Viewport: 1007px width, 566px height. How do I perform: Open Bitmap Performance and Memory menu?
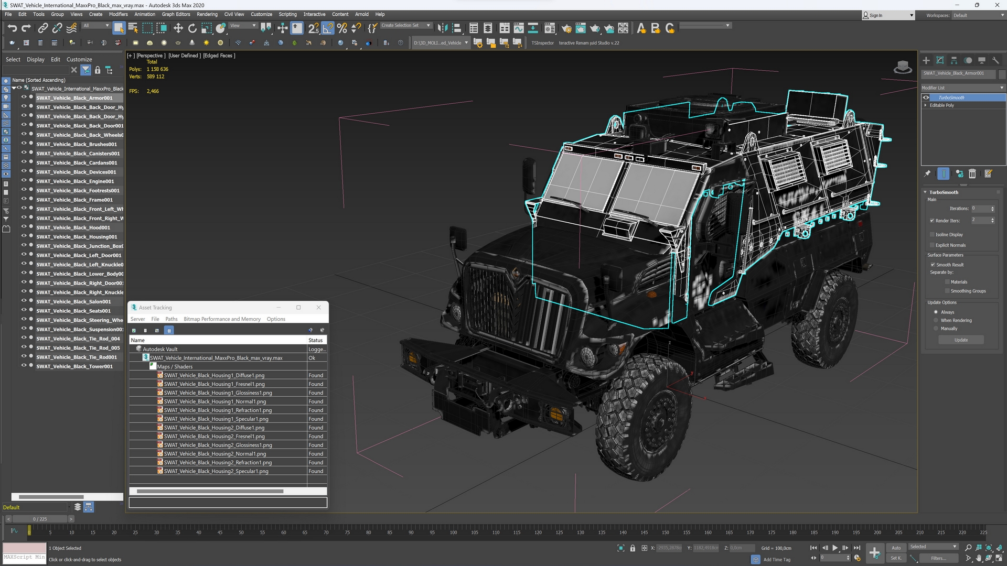pos(222,319)
